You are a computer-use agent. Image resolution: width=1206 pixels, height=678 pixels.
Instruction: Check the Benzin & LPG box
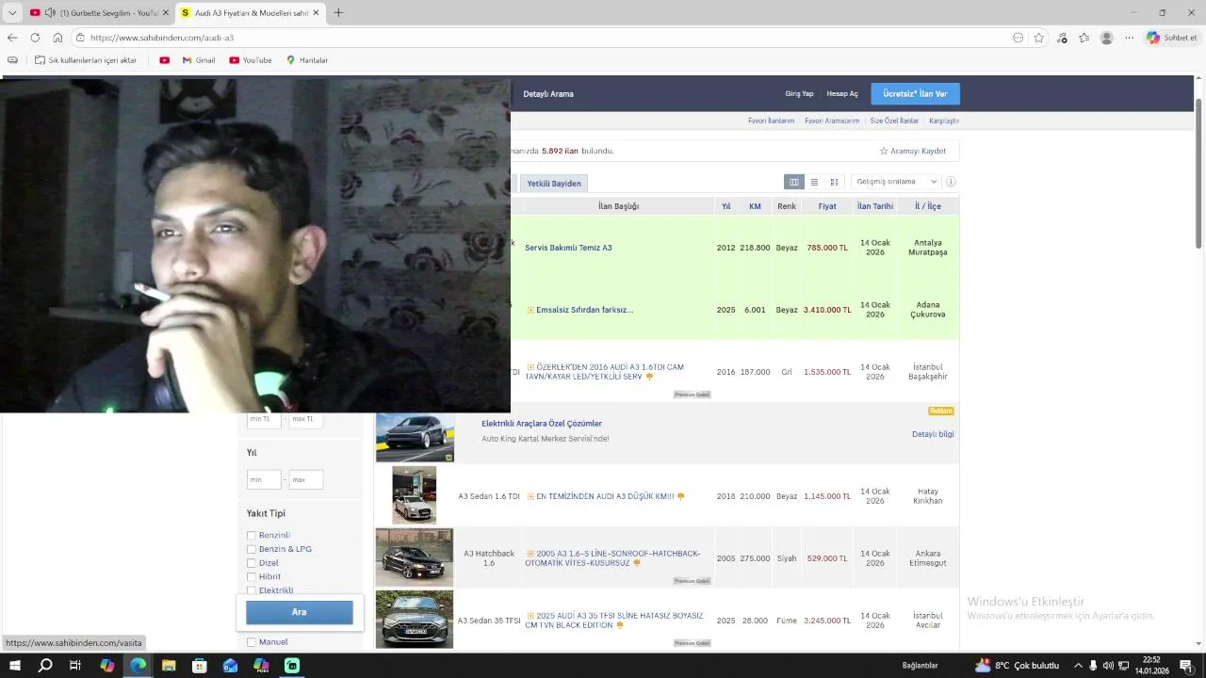252,549
